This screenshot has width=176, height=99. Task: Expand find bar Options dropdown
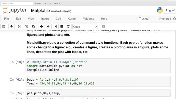click(57, 3)
